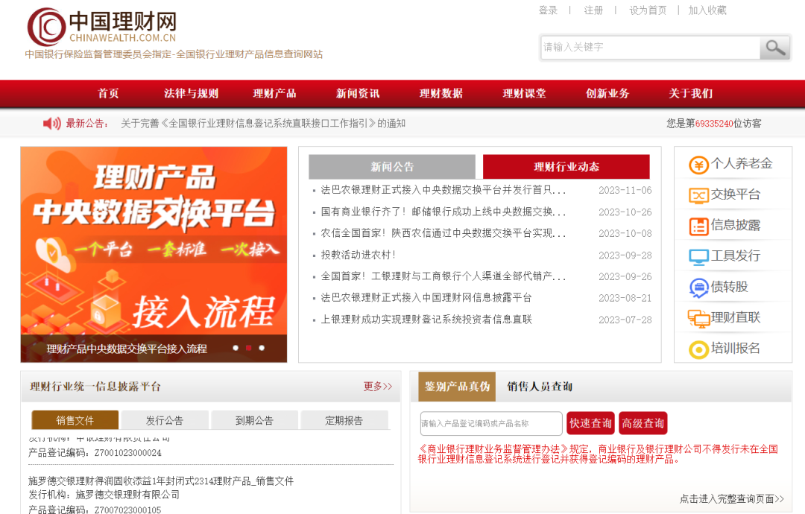This screenshot has width=805, height=514.
Task: Go to 首页 in navigation bar
Action: pyautogui.click(x=108, y=93)
